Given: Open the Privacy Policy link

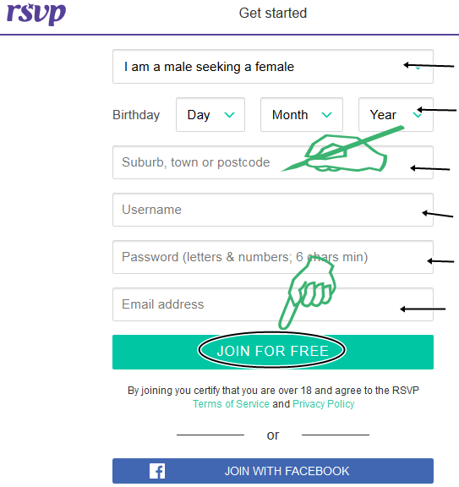Looking at the screenshot, I should click(323, 404).
